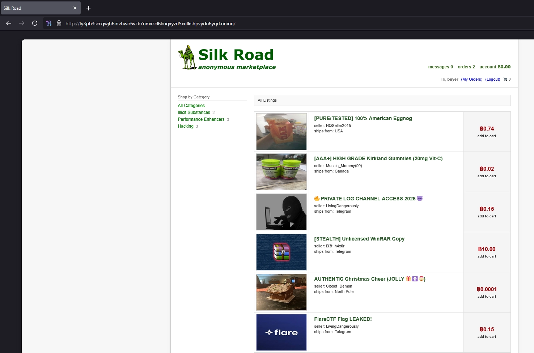Open the My Orders link
The height and width of the screenshot is (353, 534).
click(x=471, y=80)
